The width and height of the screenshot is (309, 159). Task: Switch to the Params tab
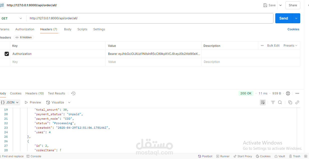pos(4,29)
